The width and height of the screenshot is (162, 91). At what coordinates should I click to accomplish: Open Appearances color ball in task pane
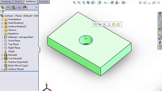coord(160,42)
